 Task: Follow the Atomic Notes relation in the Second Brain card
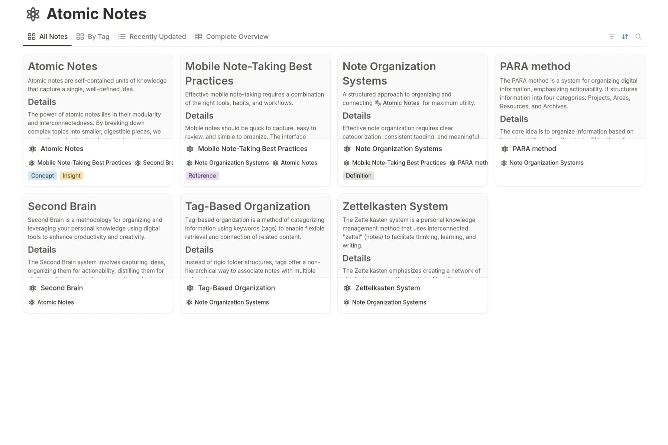[55, 302]
